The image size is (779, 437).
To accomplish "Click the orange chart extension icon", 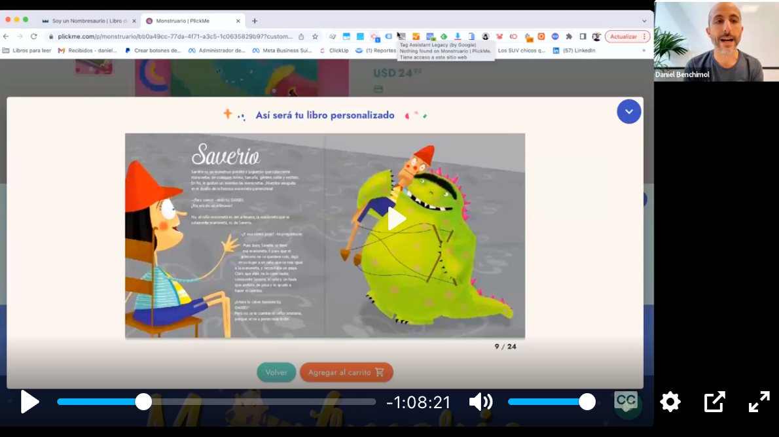I will coord(416,36).
